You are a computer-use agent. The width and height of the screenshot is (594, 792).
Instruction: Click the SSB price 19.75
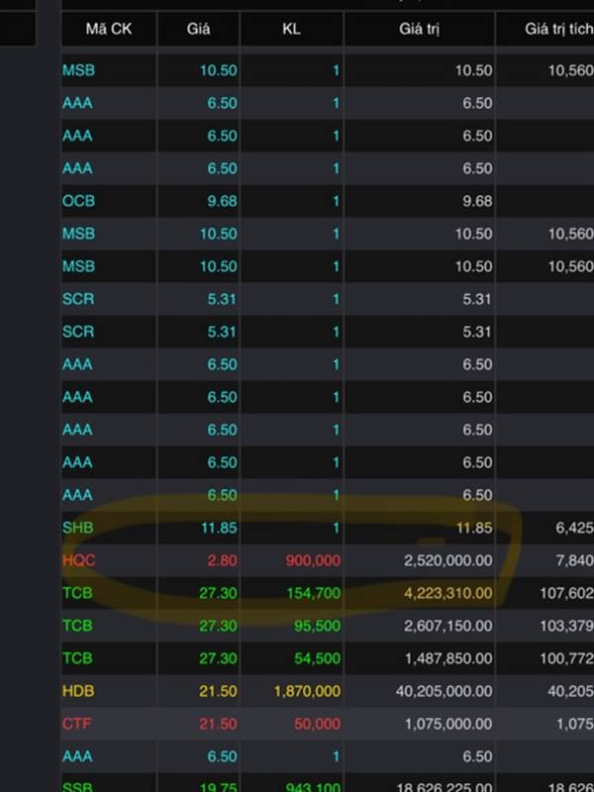coord(218,786)
